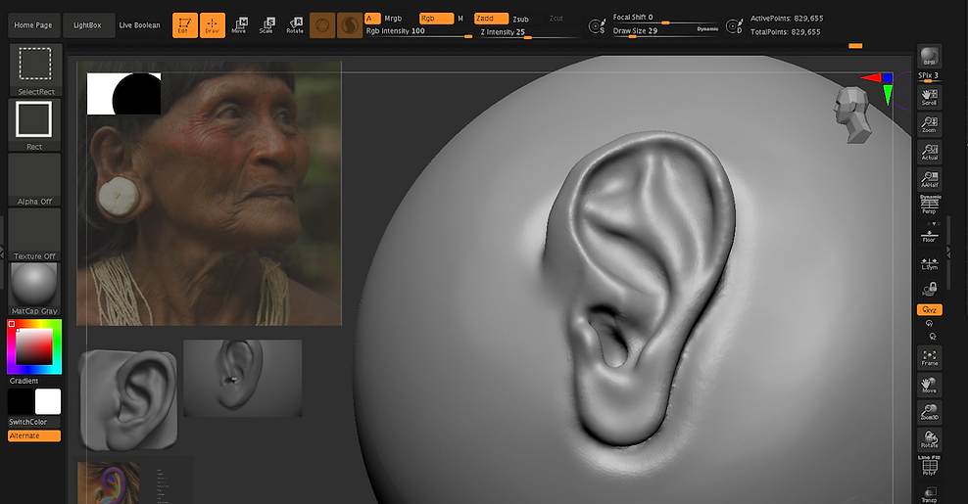Viewport: 968px width, 504px height.
Task: Pick a hue in the color picker square
Action: [34, 346]
